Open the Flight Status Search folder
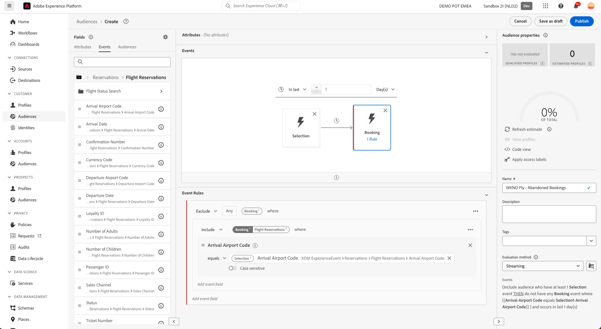Image resolution: width=601 pixels, height=329 pixels. tap(122, 91)
